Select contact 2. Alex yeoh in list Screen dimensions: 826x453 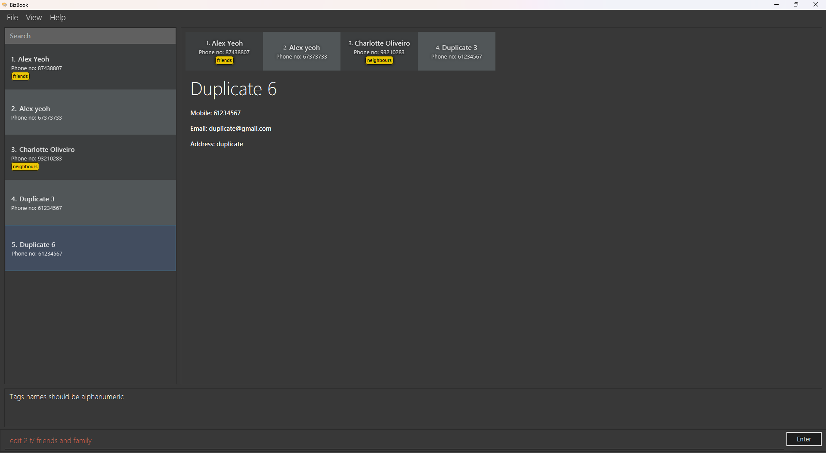[90, 112]
